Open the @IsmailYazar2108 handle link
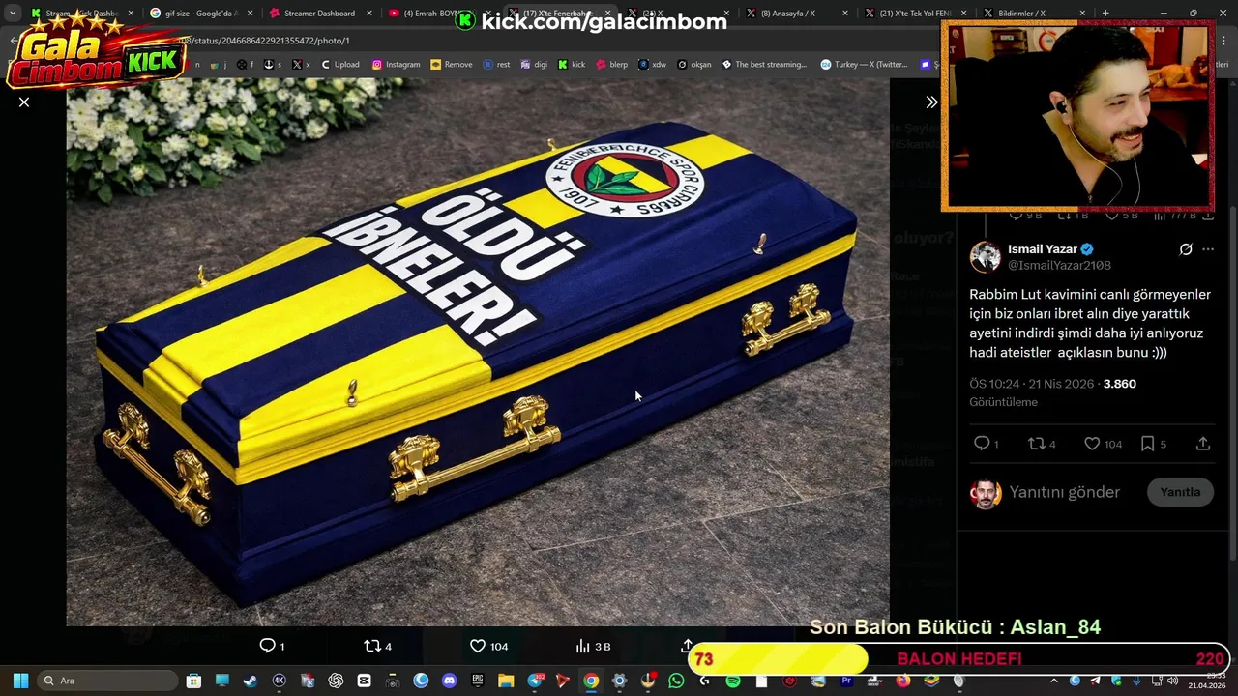 [1059, 265]
